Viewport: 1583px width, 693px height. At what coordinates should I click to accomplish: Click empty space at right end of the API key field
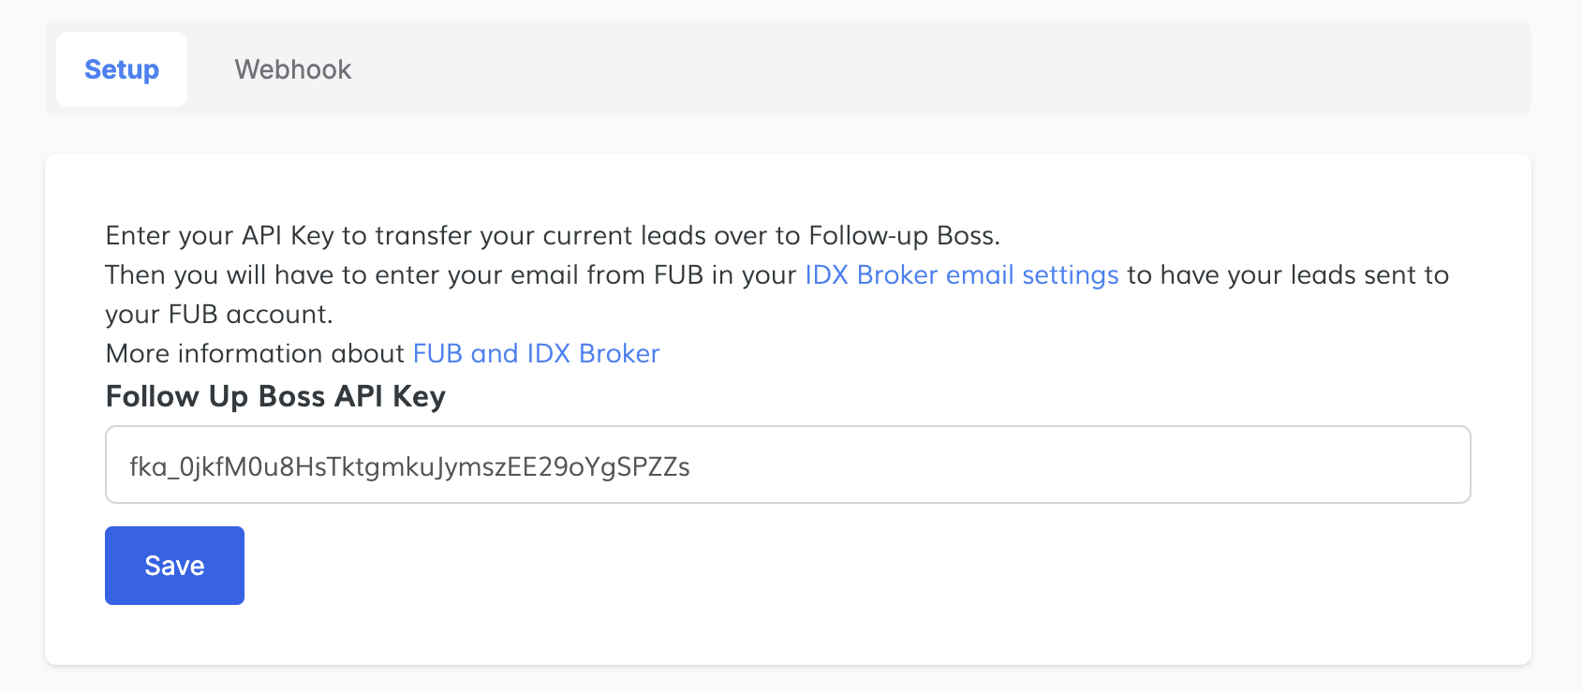(x=1311, y=464)
